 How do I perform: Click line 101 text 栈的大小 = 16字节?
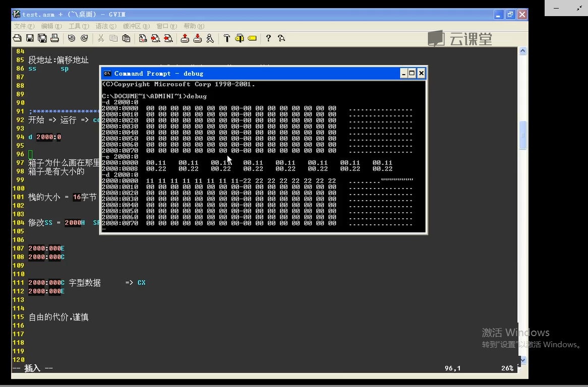pos(62,197)
